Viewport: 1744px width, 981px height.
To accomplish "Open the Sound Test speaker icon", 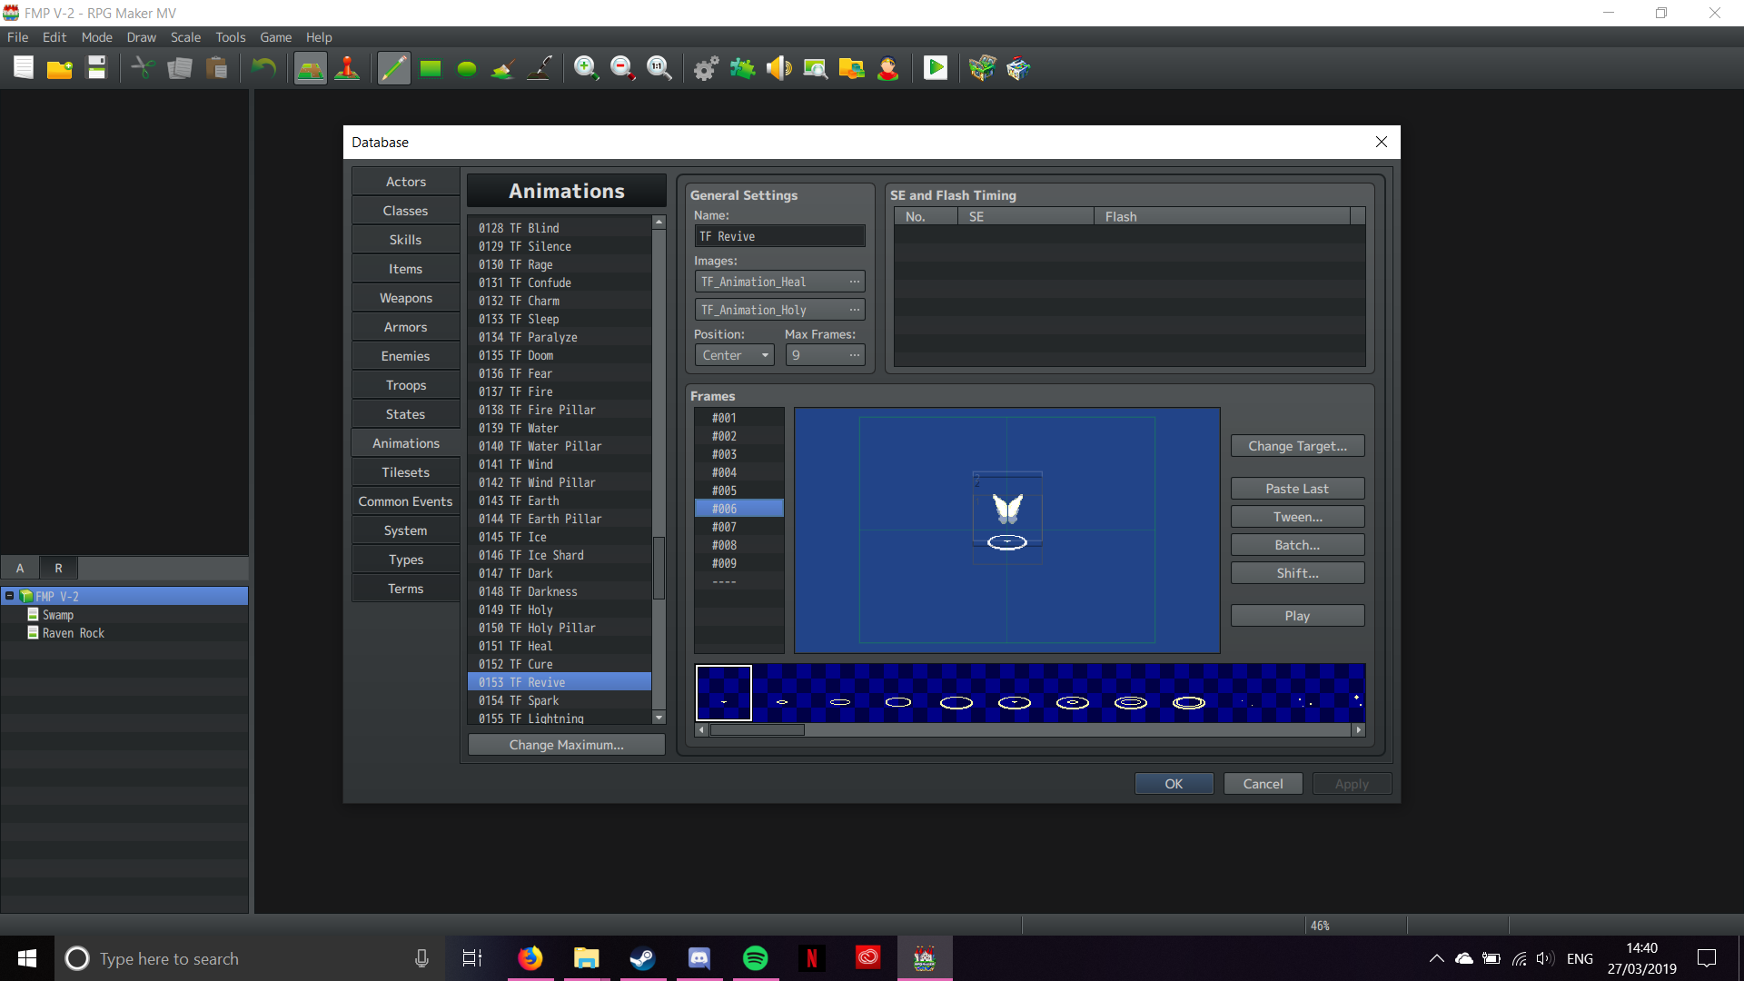I will pos(778,68).
